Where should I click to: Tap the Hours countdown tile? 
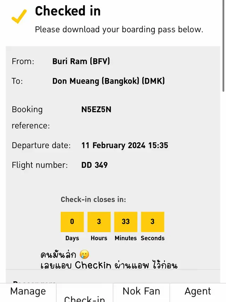coord(99,222)
